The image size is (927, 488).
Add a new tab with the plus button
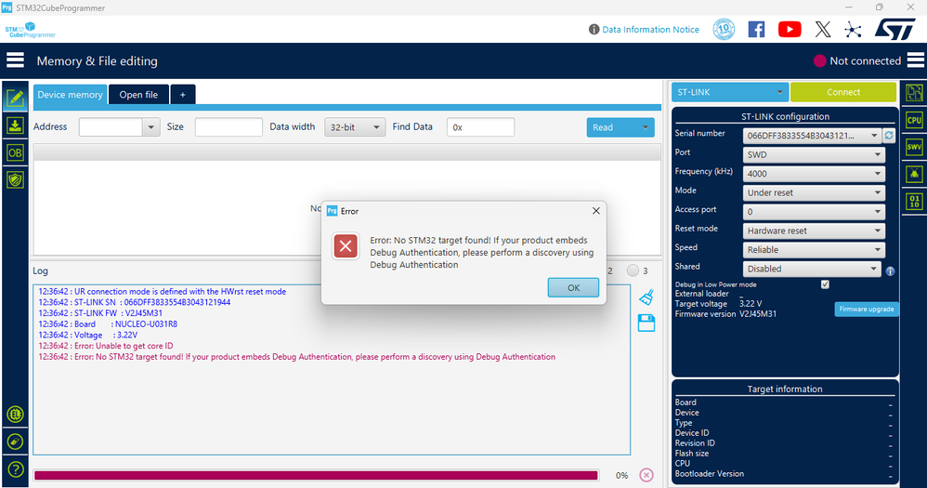pyautogui.click(x=183, y=95)
